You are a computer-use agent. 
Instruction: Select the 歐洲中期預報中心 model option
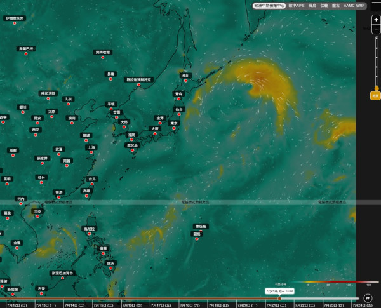click(269, 6)
